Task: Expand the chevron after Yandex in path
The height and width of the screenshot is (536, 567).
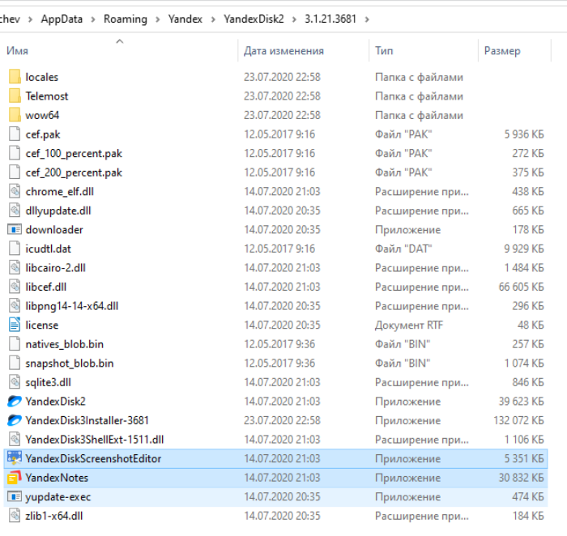Action: [213, 19]
